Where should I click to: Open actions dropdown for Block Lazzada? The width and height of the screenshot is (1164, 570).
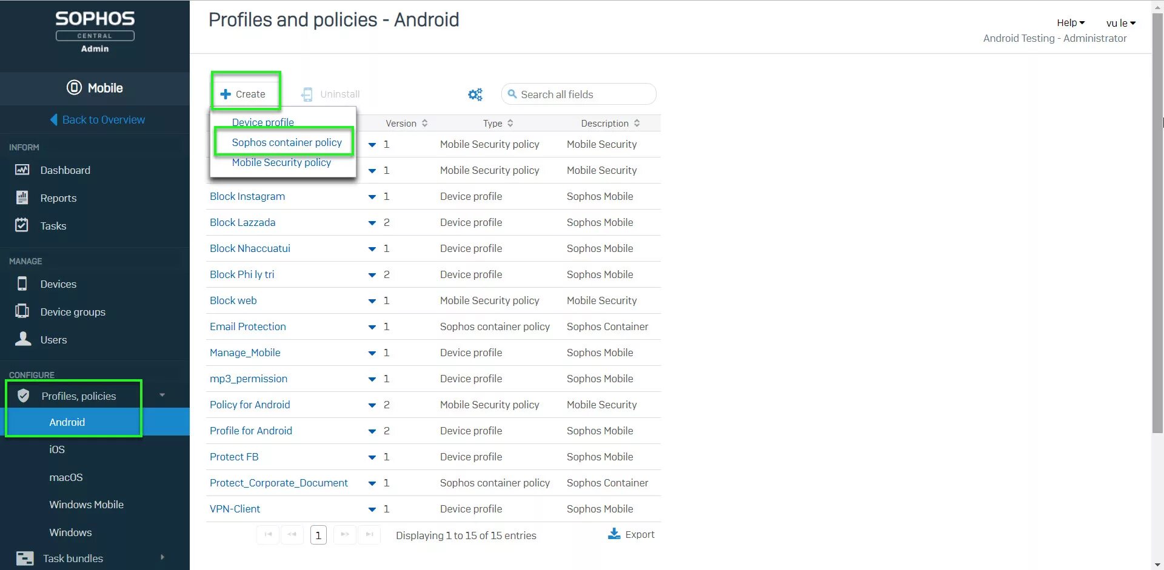[x=372, y=223]
